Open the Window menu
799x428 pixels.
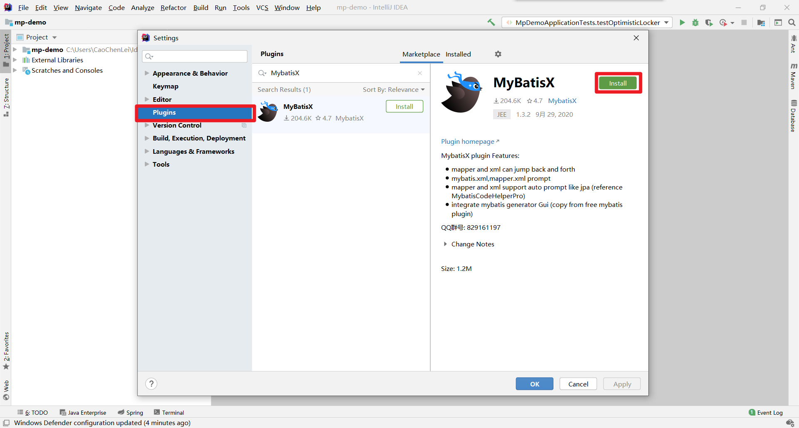[287, 7]
